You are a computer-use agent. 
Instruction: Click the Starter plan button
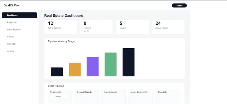tap(179, 6)
